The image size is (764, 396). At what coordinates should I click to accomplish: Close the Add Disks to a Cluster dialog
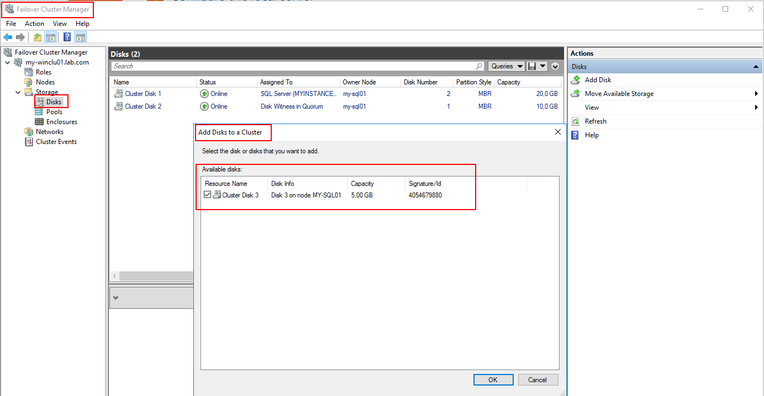[557, 132]
